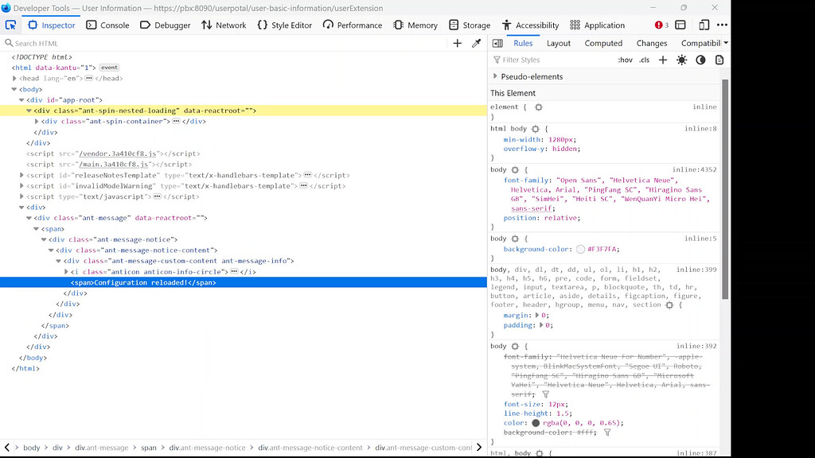Click the event badge on html element

[x=109, y=68]
